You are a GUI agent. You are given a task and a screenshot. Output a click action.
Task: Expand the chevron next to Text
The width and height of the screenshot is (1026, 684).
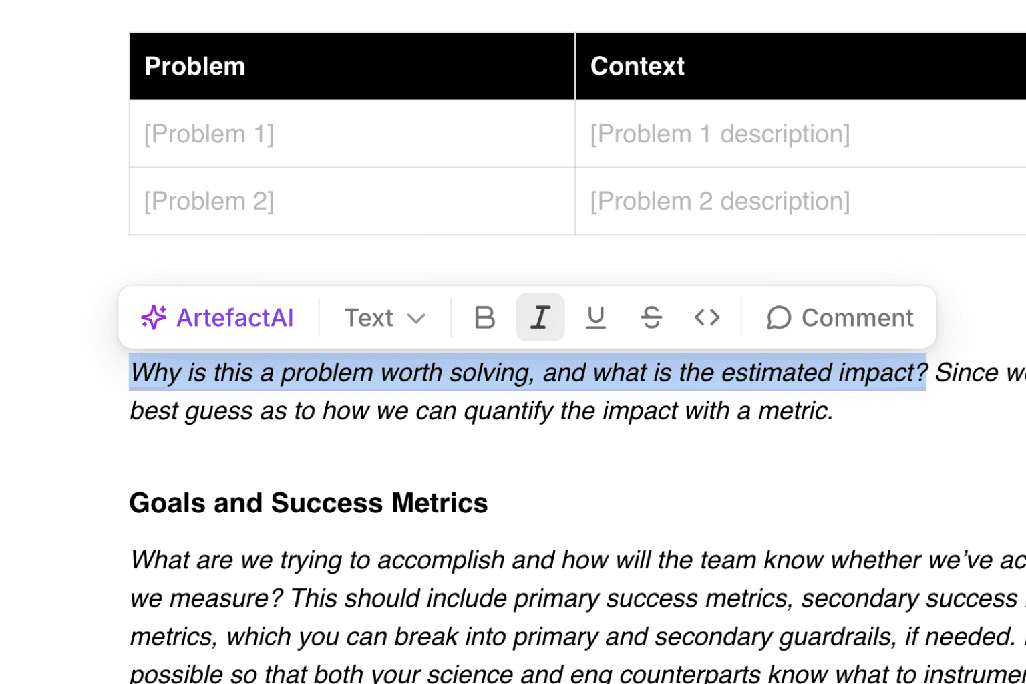tap(416, 318)
